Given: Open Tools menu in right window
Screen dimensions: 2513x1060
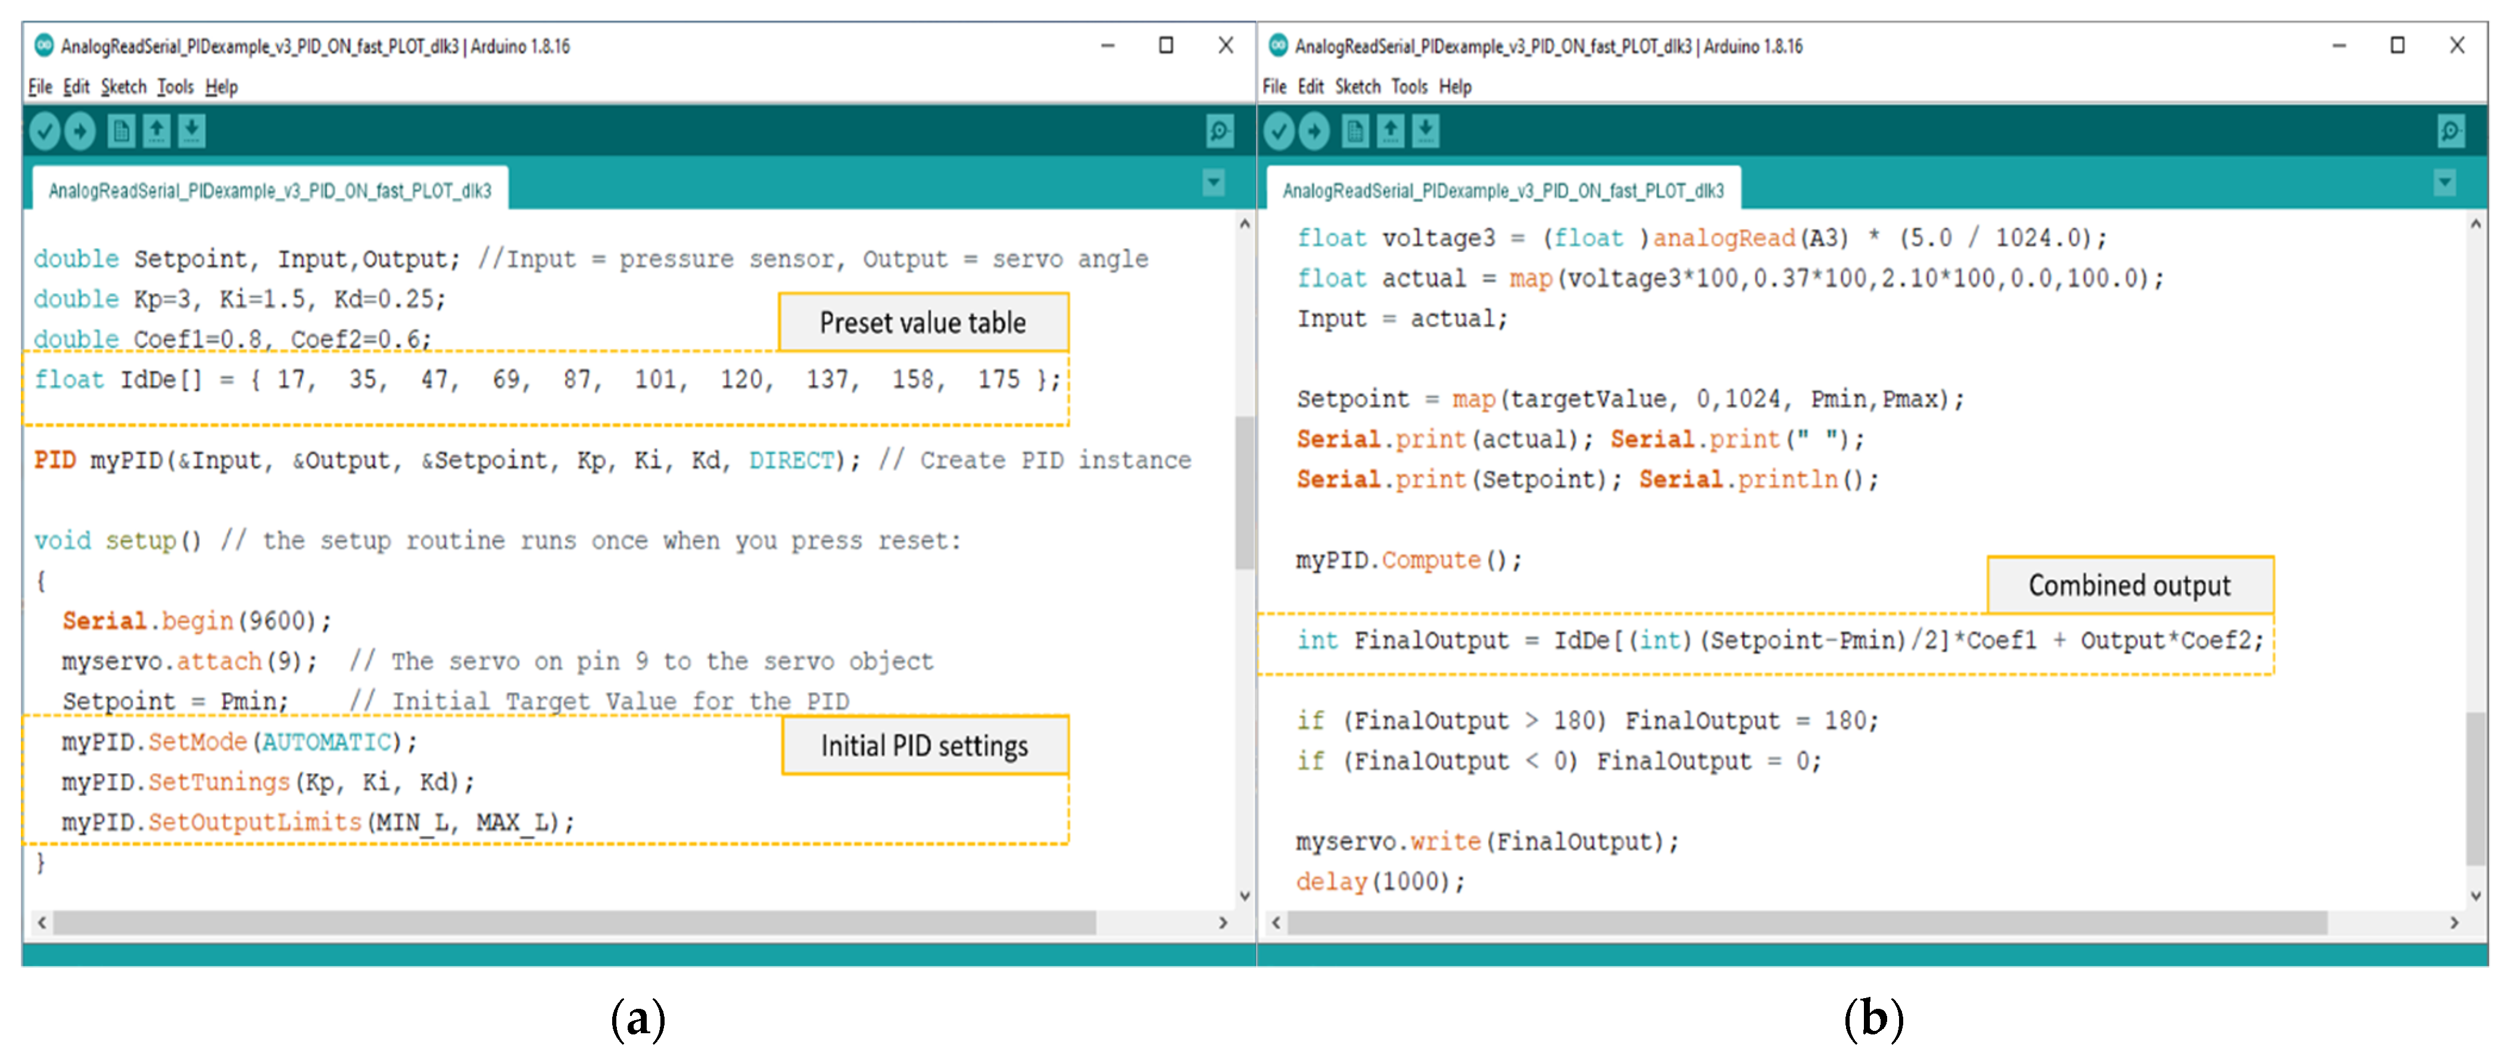Looking at the screenshot, I should [x=1409, y=87].
